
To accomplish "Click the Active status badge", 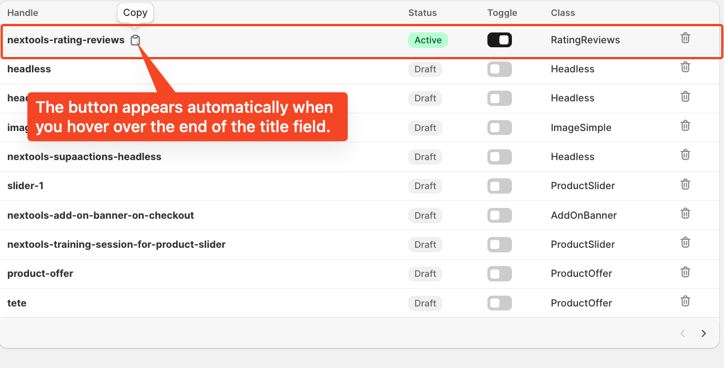I will coord(428,40).
